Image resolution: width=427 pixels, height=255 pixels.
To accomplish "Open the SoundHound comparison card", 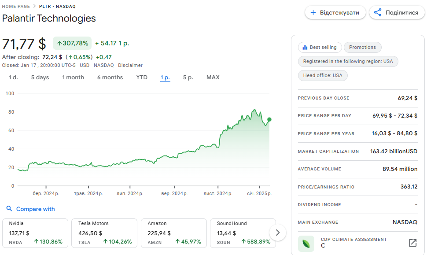I will pos(243,233).
